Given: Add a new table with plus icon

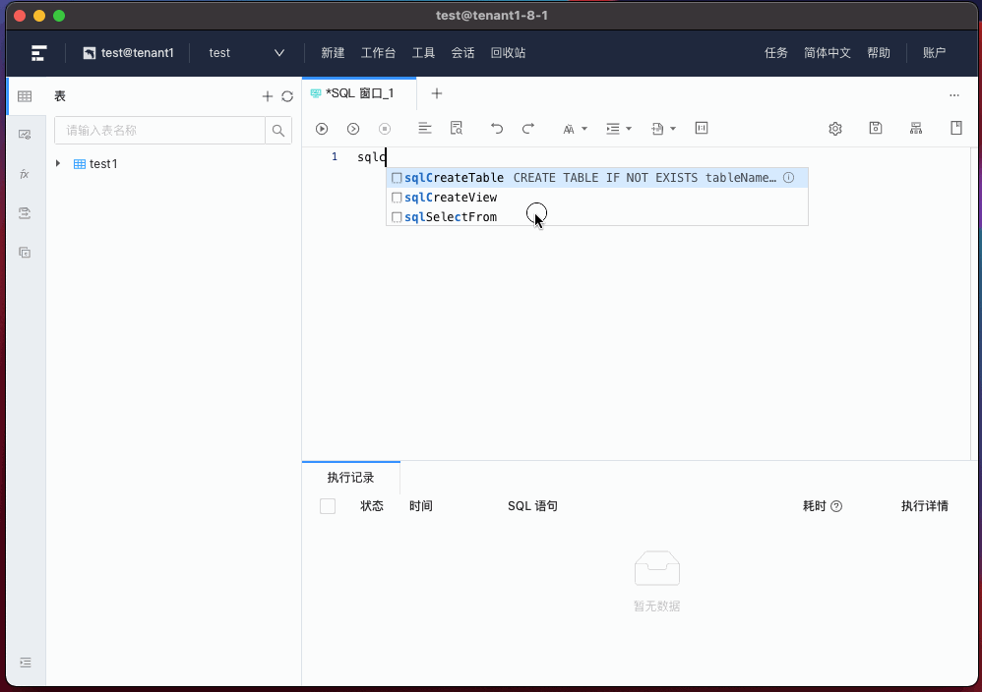Looking at the screenshot, I should 268,96.
